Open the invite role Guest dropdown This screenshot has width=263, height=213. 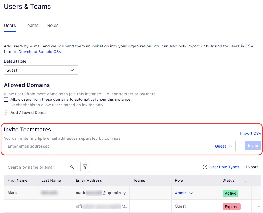point(224,146)
